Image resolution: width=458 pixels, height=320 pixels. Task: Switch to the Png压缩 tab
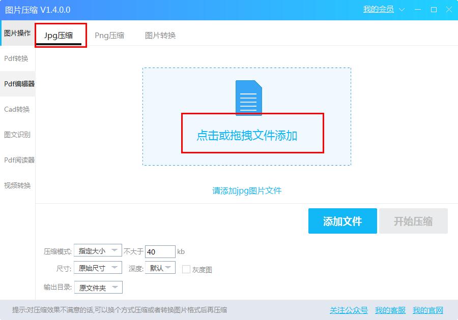click(x=110, y=35)
